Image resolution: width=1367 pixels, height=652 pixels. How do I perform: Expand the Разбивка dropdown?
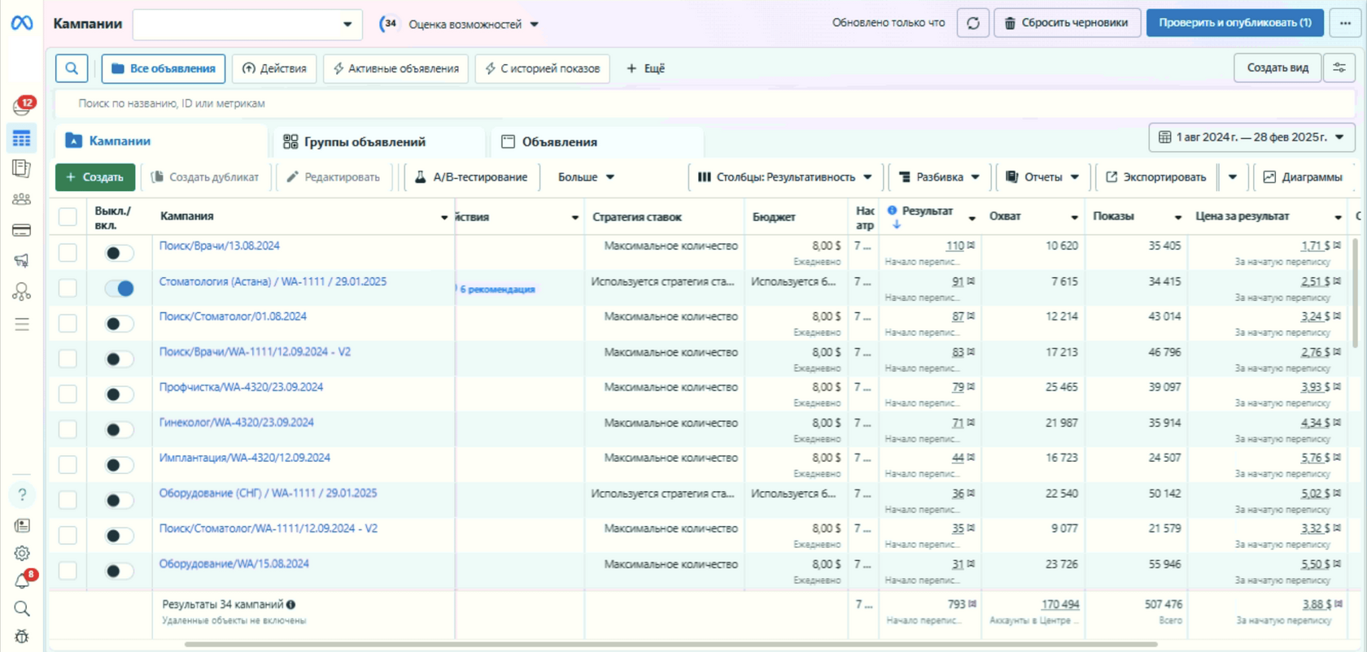[939, 177]
